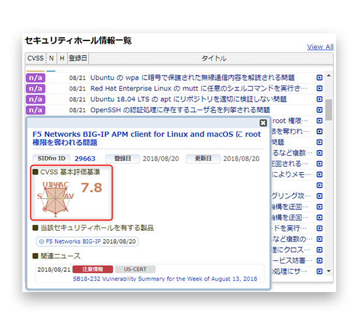Open the OpenSSH 認証処理 vulnerability title
This screenshot has width=359, height=326.
tap(180, 110)
